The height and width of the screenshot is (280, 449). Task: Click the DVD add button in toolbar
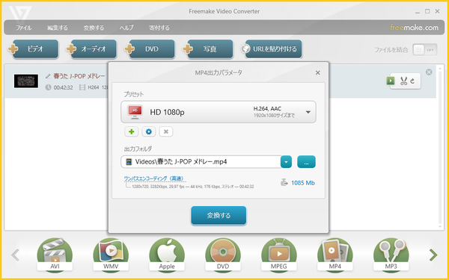(150, 49)
